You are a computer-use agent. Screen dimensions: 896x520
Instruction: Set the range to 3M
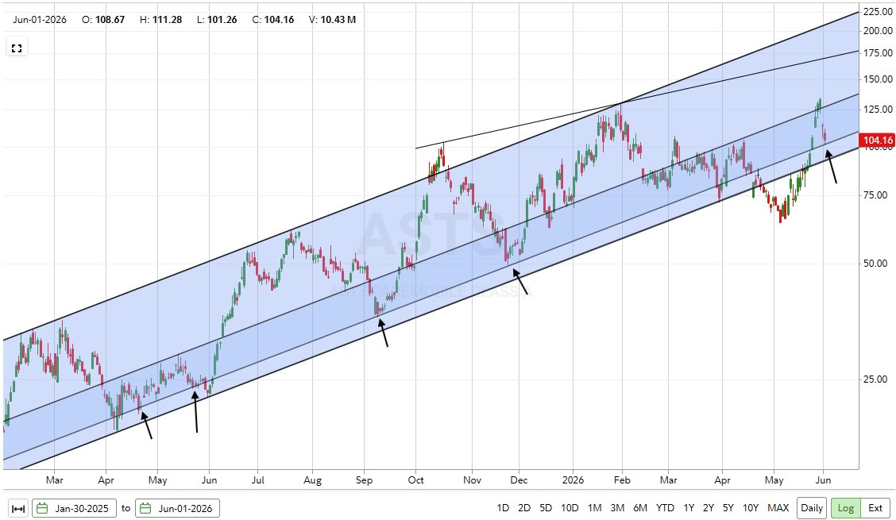(617, 508)
